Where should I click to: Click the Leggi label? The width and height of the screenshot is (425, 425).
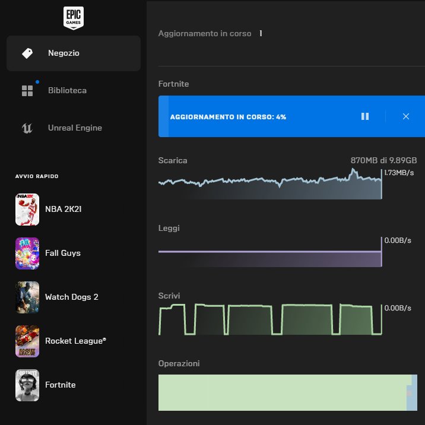click(x=169, y=228)
